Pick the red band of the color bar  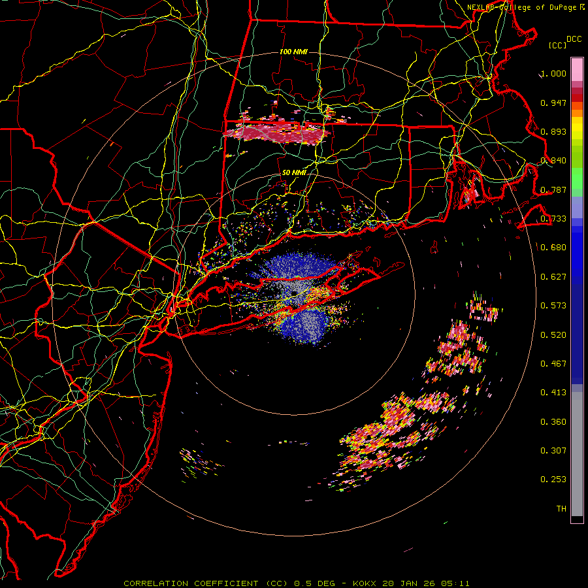(577, 98)
